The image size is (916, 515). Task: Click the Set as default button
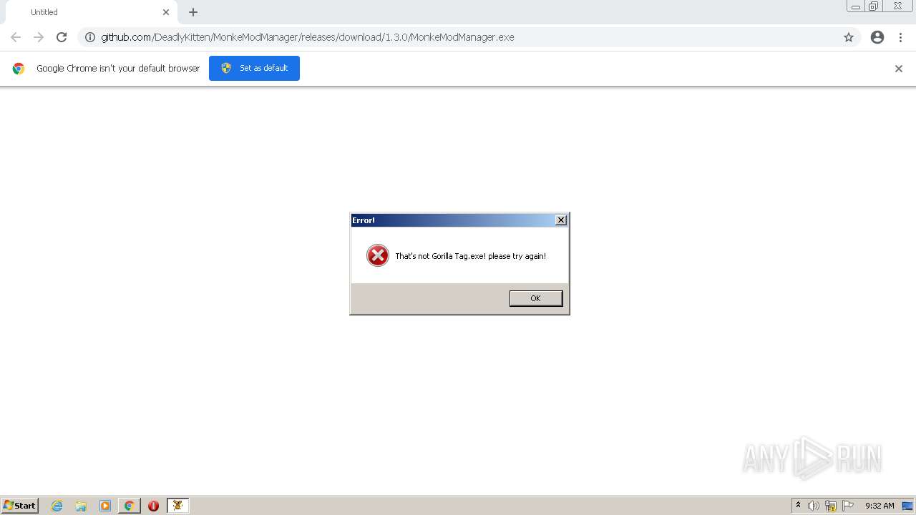254,68
